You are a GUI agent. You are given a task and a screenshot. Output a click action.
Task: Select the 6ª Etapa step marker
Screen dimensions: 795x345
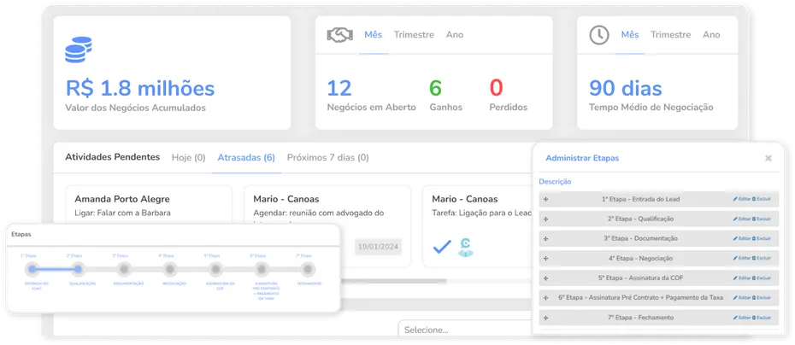[x=261, y=269]
